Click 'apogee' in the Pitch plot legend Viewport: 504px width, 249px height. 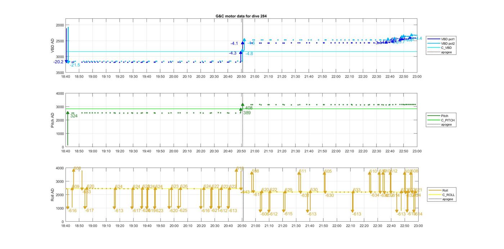point(446,125)
